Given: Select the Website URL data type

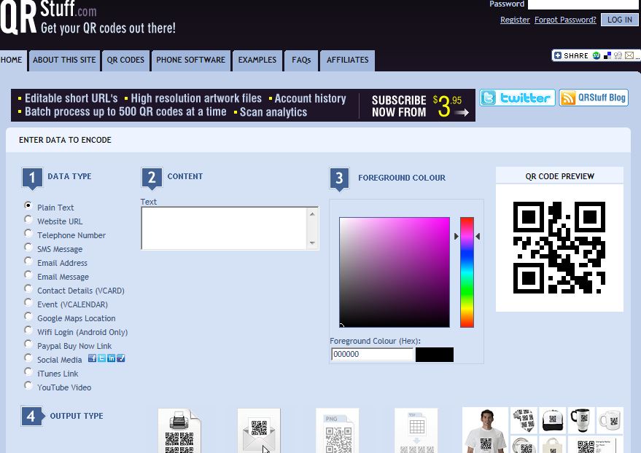Looking at the screenshot, I should (28, 220).
